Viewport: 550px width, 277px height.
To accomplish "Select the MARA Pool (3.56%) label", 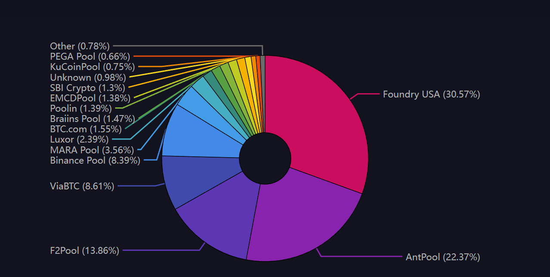I will [x=92, y=150].
